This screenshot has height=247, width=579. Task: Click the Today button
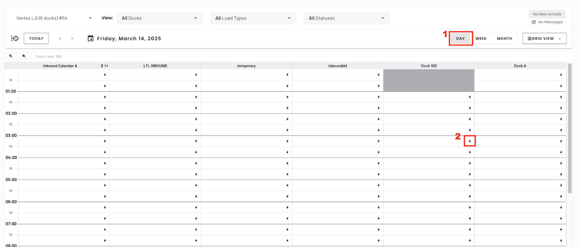point(36,38)
